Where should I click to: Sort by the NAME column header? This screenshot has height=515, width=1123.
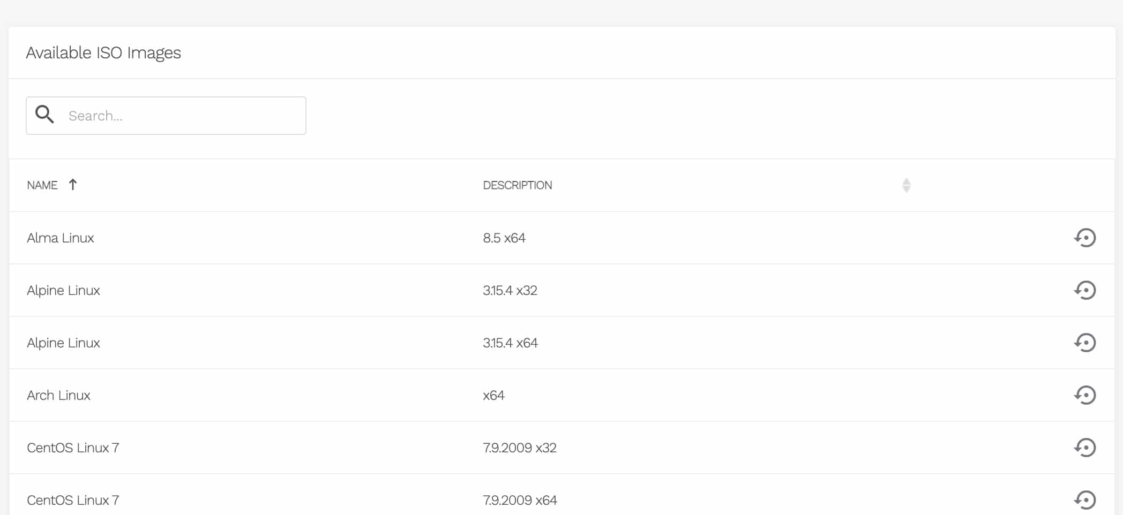42,185
